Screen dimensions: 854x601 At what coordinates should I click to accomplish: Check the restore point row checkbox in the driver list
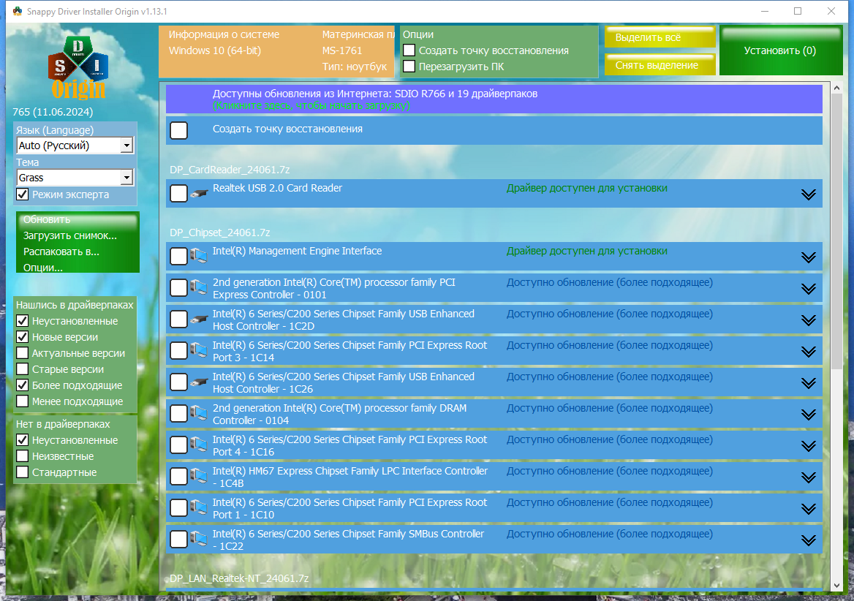click(x=178, y=131)
